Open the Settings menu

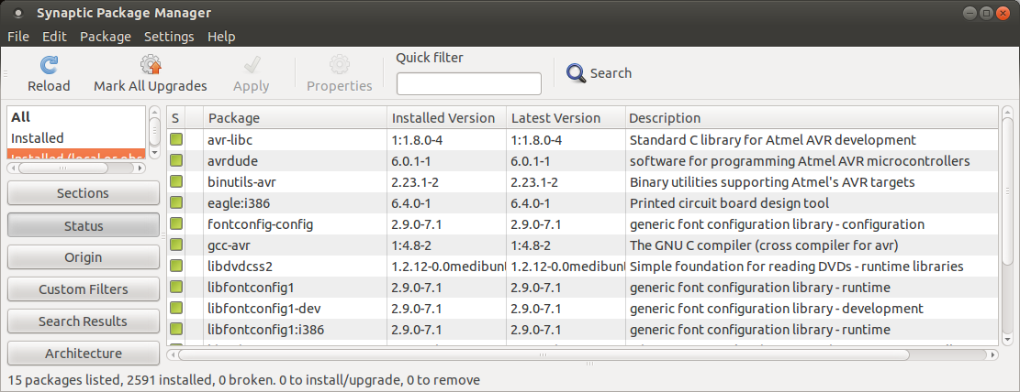169,37
